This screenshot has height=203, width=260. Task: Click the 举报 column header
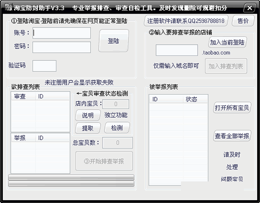[24, 138]
